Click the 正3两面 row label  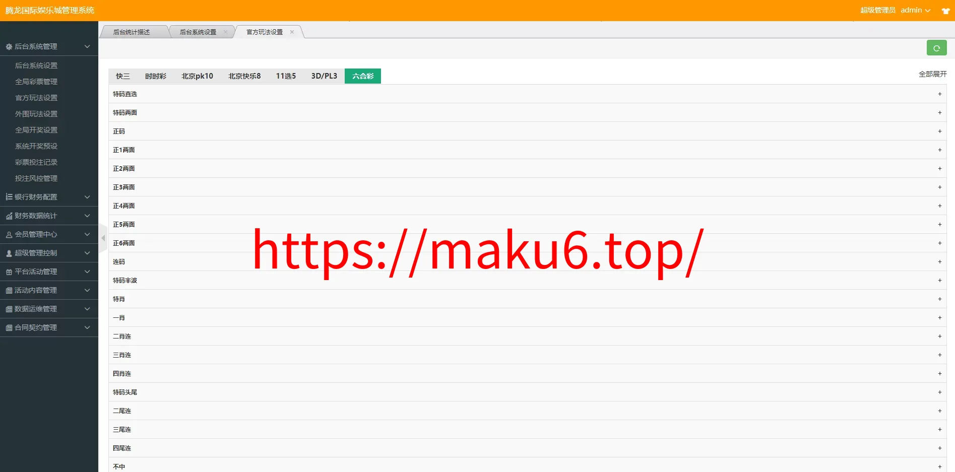pyautogui.click(x=124, y=187)
